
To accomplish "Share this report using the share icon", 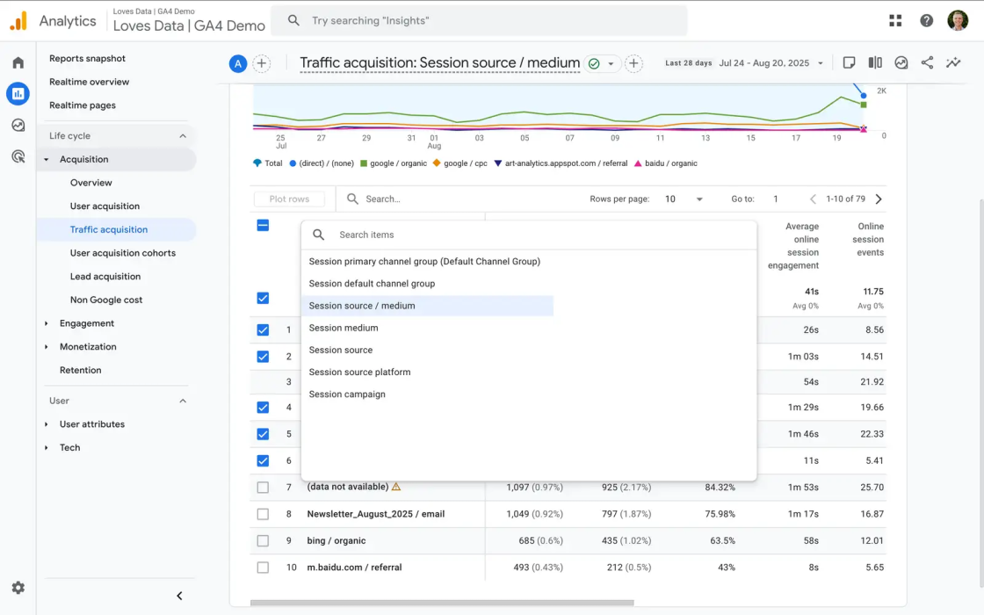I will click(x=927, y=62).
